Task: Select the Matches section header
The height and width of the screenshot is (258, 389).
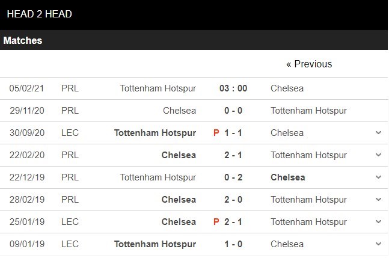Action: pyautogui.click(x=23, y=41)
